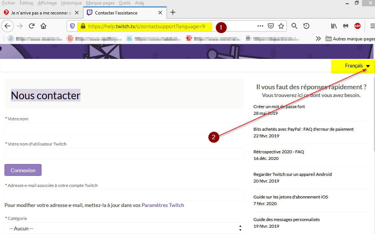Open the Fichier menu
The width and height of the screenshot is (375, 234).
(x=9, y=3)
